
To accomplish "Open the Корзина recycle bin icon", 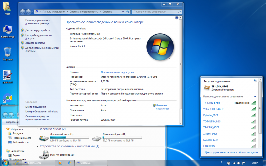I will pos(7,52).
